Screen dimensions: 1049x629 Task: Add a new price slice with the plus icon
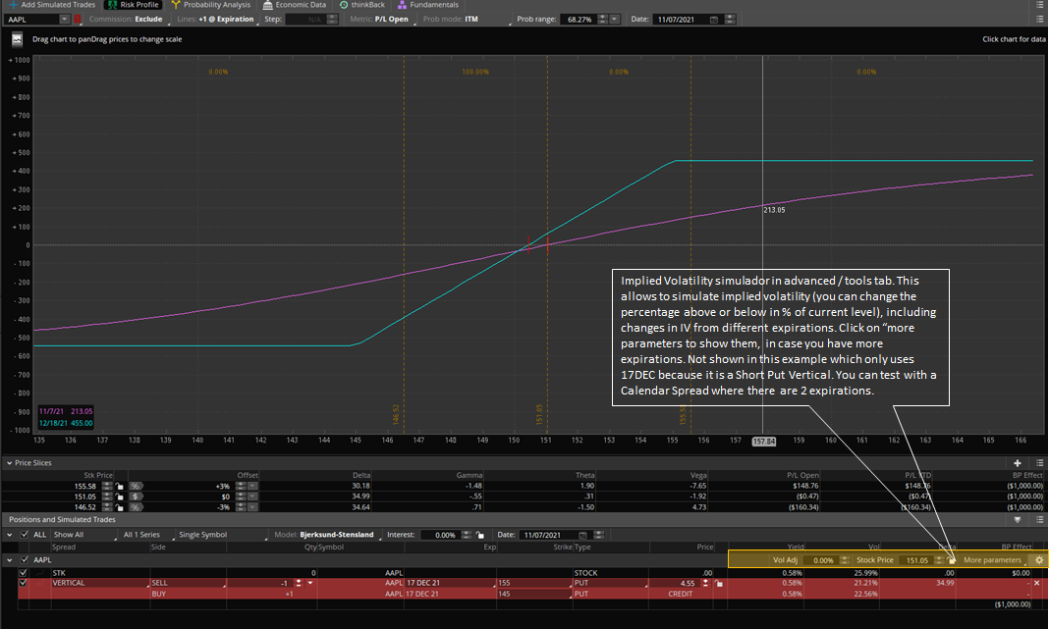(1018, 462)
